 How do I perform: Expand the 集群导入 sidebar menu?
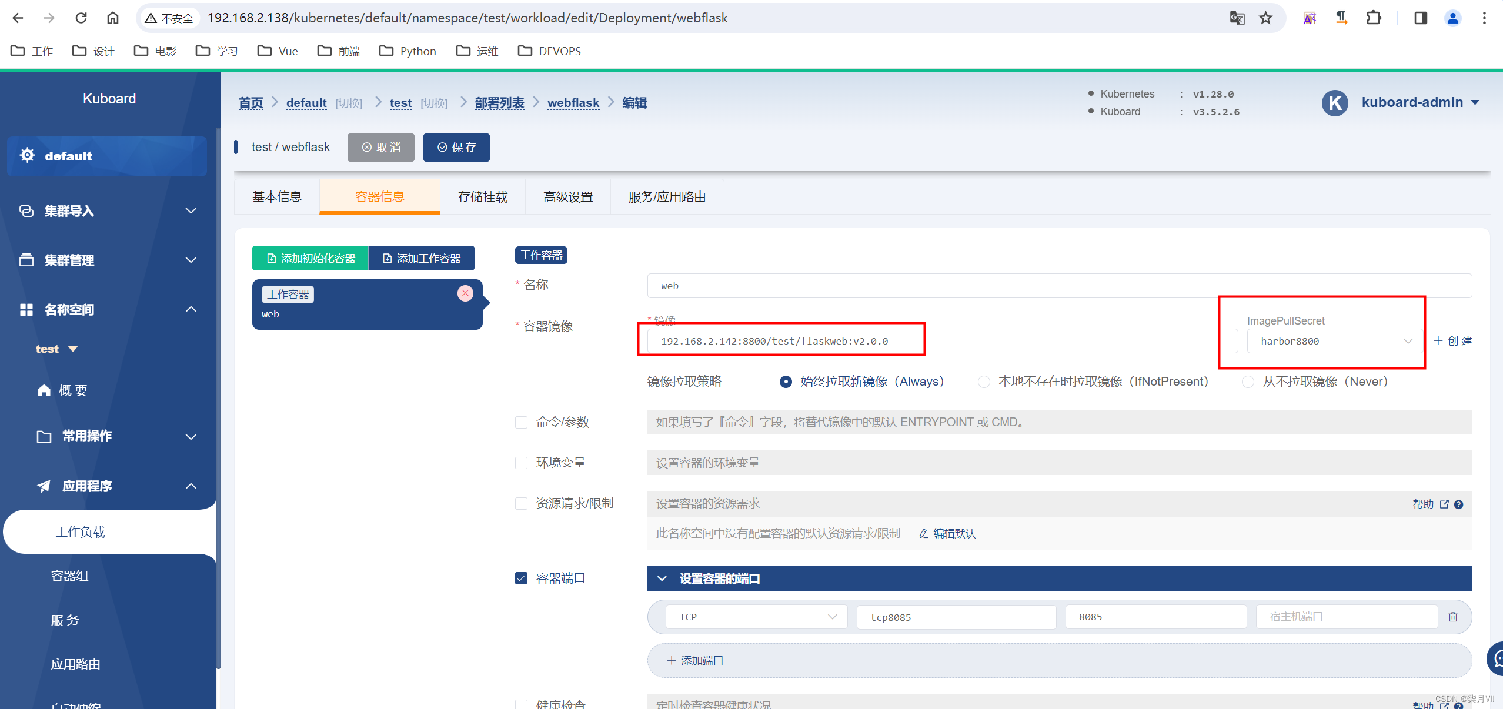coord(191,210)
